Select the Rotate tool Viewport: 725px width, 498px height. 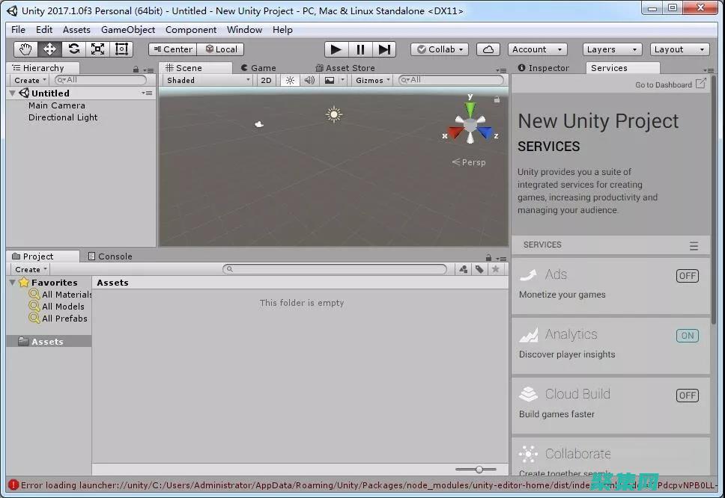click(73, 49)
